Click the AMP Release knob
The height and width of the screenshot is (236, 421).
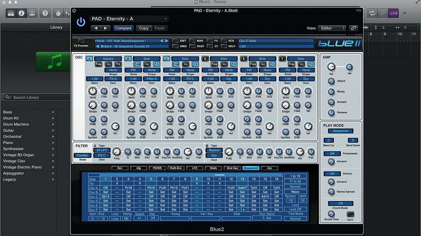331,112
